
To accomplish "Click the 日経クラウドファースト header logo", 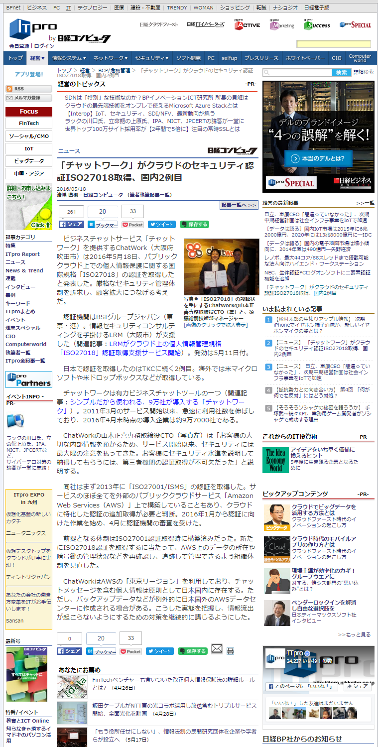I will pos(158,24).
